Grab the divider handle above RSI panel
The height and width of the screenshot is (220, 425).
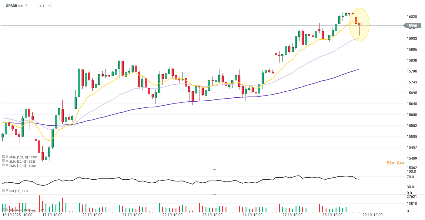point(214,169)
